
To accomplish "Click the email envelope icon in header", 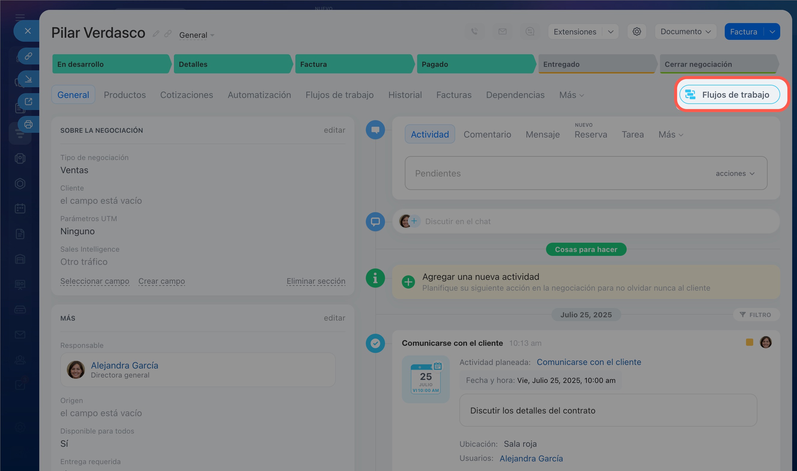I will (502, 31).
